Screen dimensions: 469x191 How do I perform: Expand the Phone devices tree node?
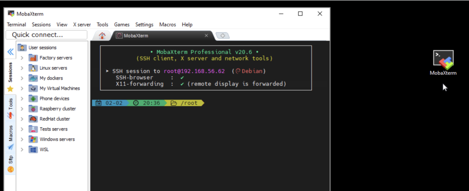(22, 98)
